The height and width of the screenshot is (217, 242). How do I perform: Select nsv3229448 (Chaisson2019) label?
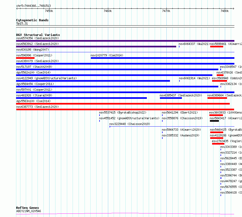point(130,124)
